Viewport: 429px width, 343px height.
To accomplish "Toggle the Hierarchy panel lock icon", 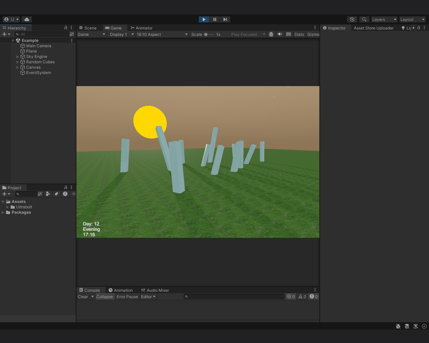I will pyautogui.click(x=66, y=28).
